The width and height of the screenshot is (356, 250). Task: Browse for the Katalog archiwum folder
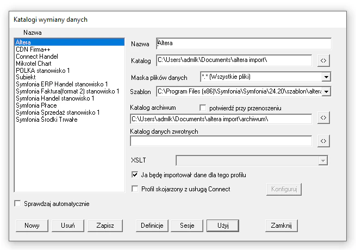pos(323,117)
